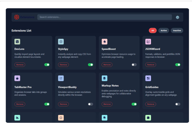Click the JSONWizard name text
This screenshot has height=128, width=192.
click(x=153, y=49)
